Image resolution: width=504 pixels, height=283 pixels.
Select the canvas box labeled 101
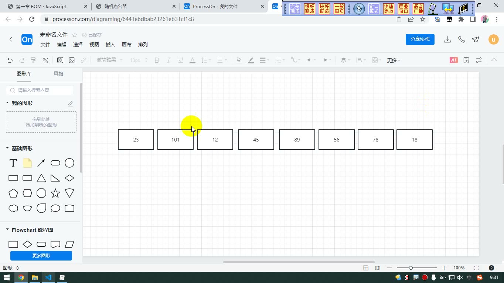[176, 140]
